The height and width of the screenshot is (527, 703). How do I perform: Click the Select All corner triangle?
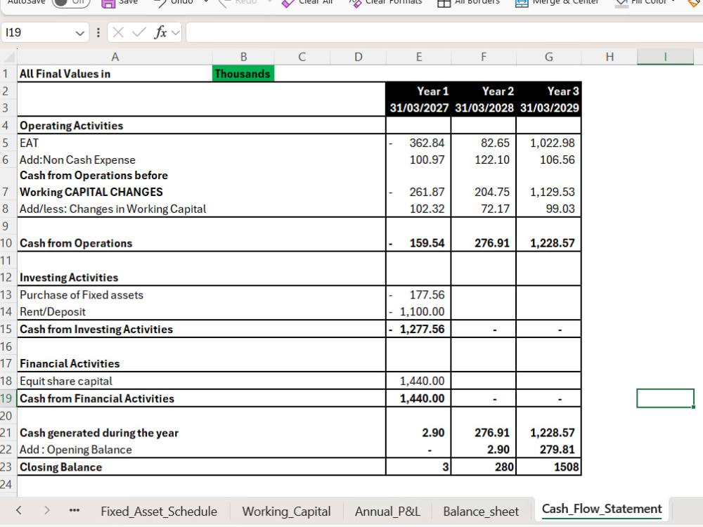tap(8, 57)
